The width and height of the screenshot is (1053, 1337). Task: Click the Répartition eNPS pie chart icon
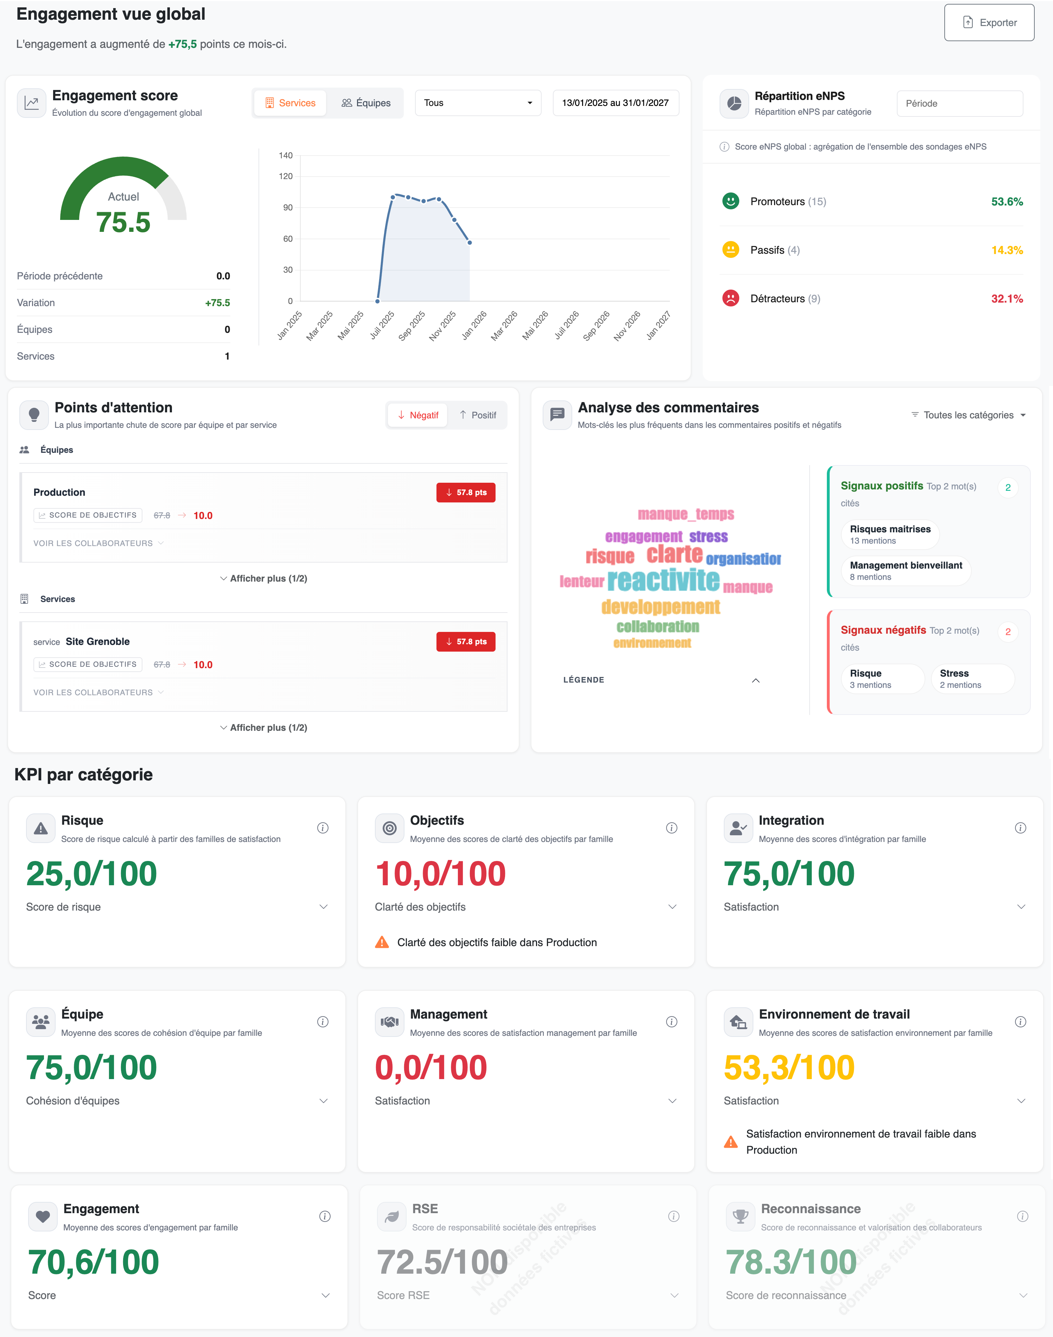pyautogui.click(x=734, y=103)
